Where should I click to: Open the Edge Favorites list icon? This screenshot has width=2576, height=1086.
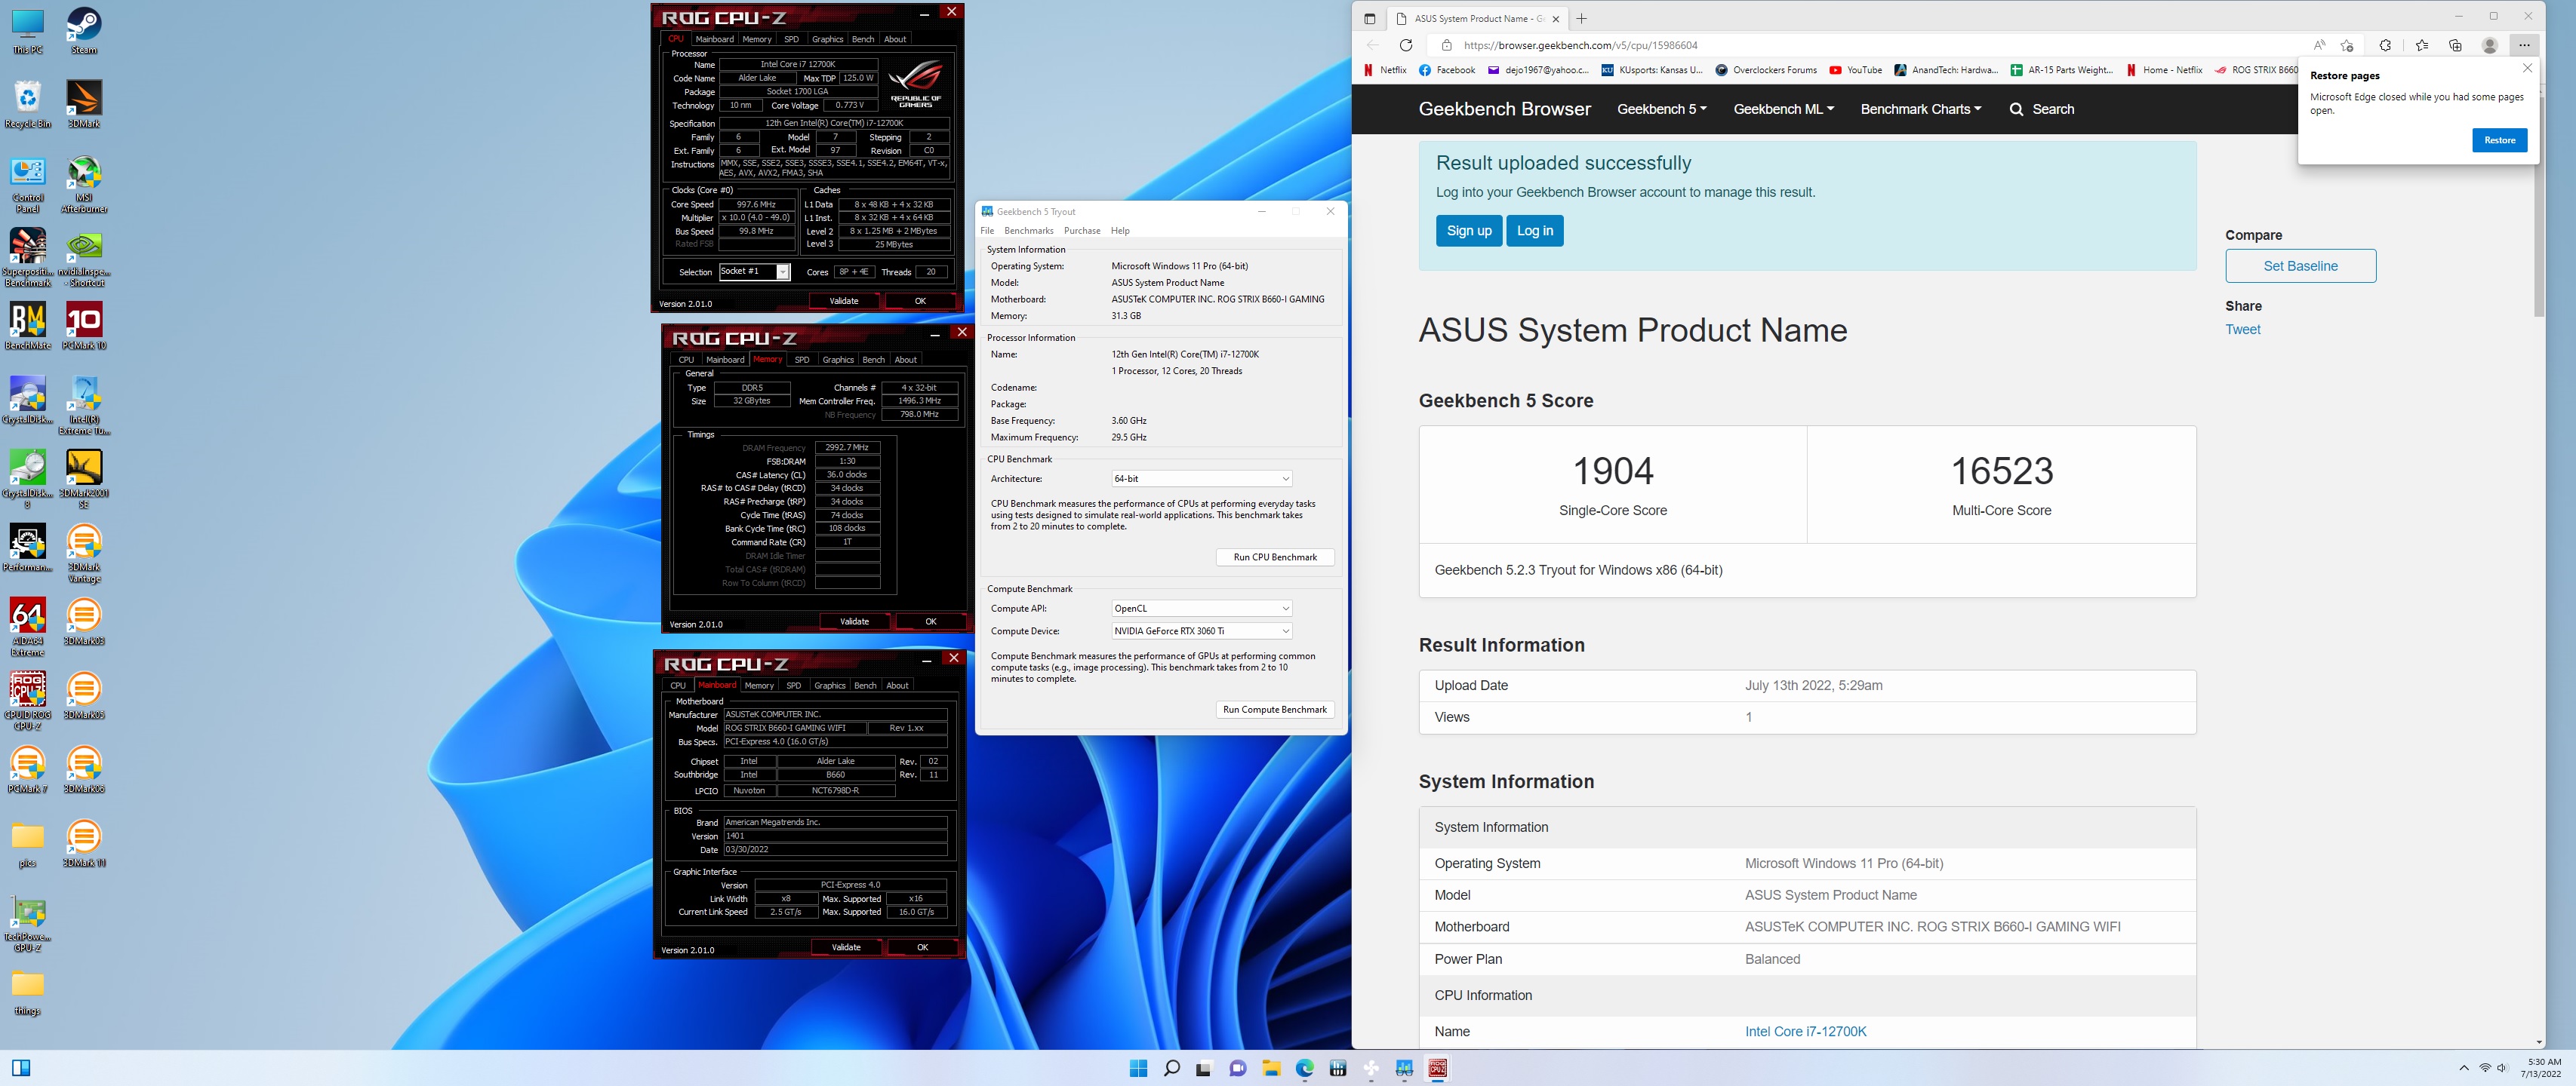point(2421,45)
